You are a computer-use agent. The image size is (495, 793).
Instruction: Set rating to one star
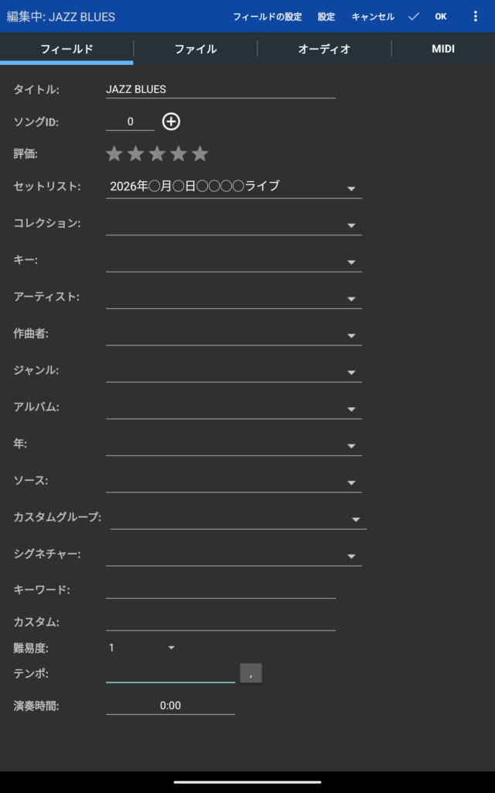coord(114,153)
